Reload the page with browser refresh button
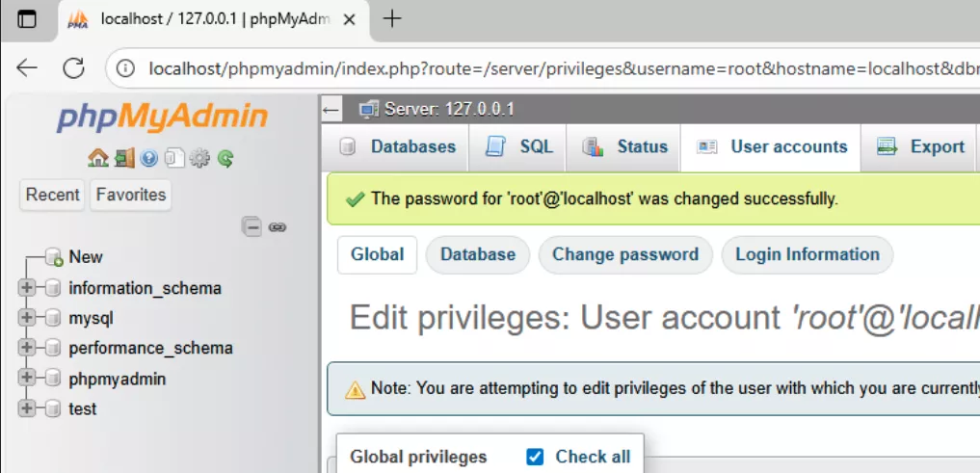Image resolution: width=980 pixels, height=473 pixels. tap(73, 67)
